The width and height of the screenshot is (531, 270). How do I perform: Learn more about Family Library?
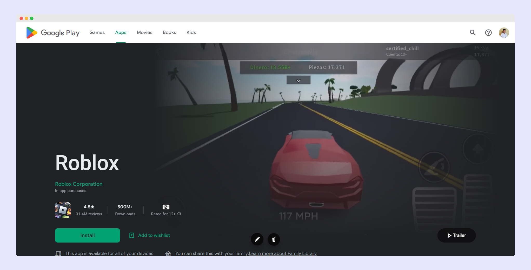[282, 253]
